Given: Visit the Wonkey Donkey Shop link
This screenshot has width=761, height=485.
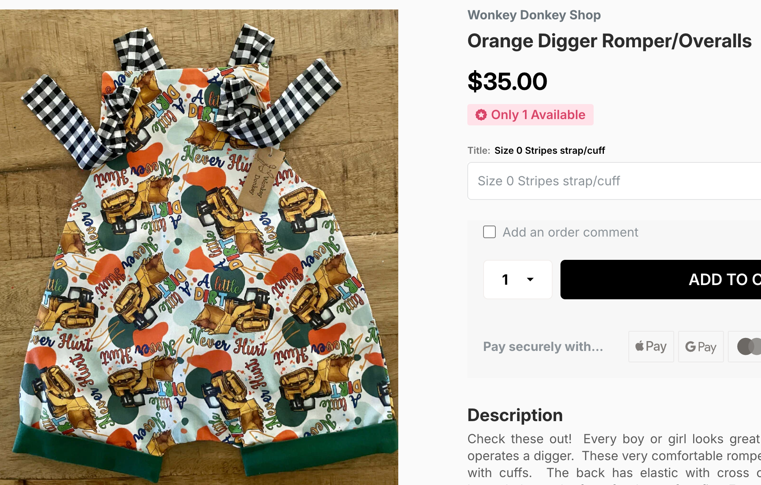Looking at the screenshot, I should tap(534, 15).
